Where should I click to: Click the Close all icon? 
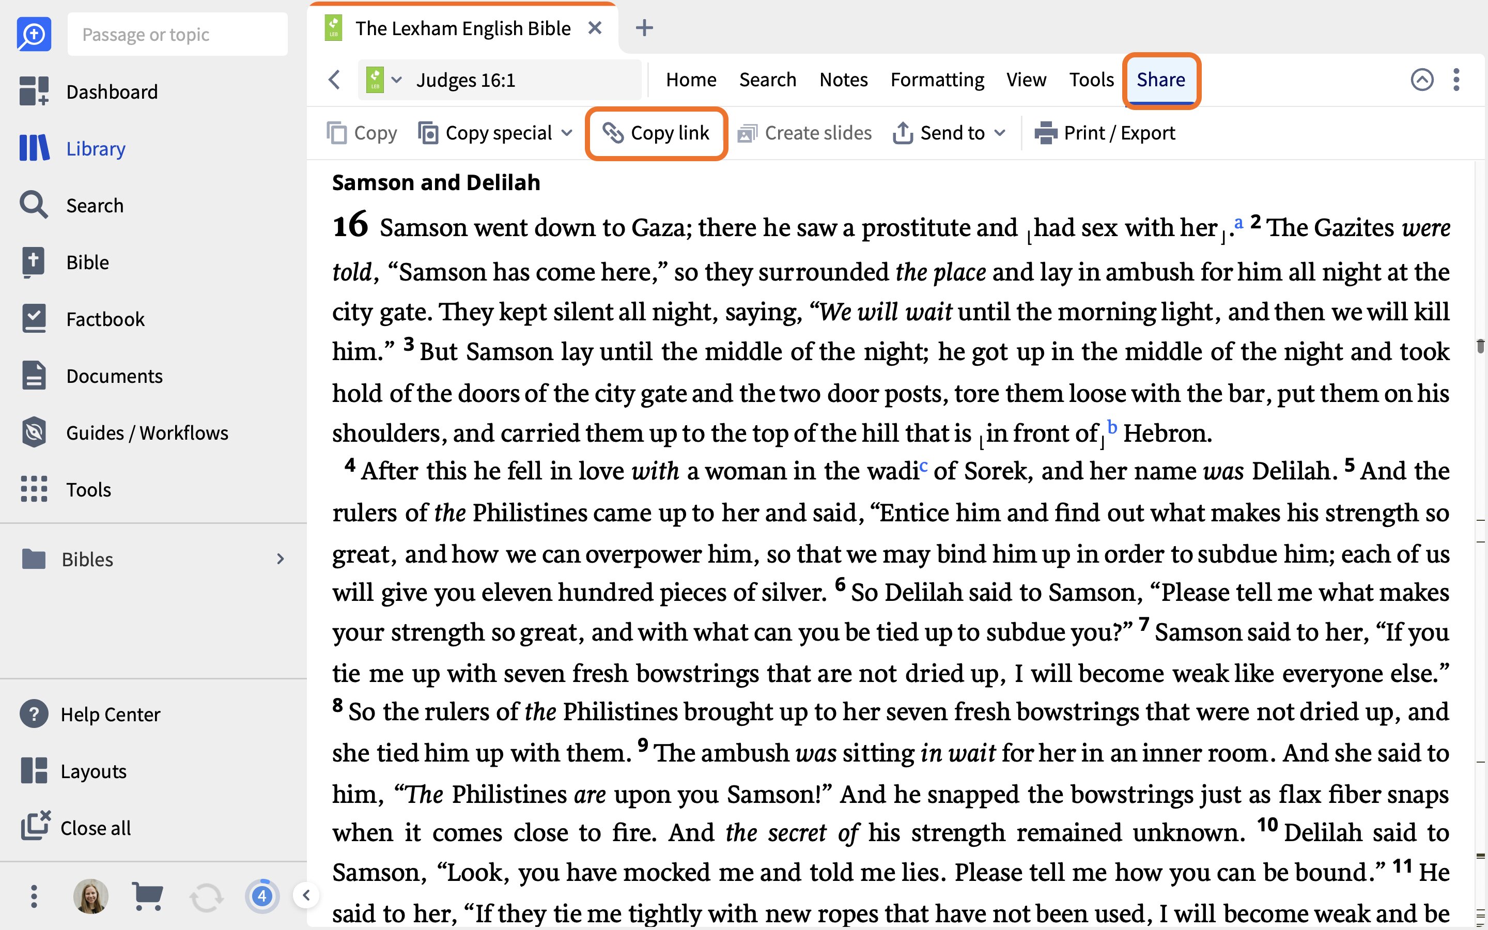(35, 826)
